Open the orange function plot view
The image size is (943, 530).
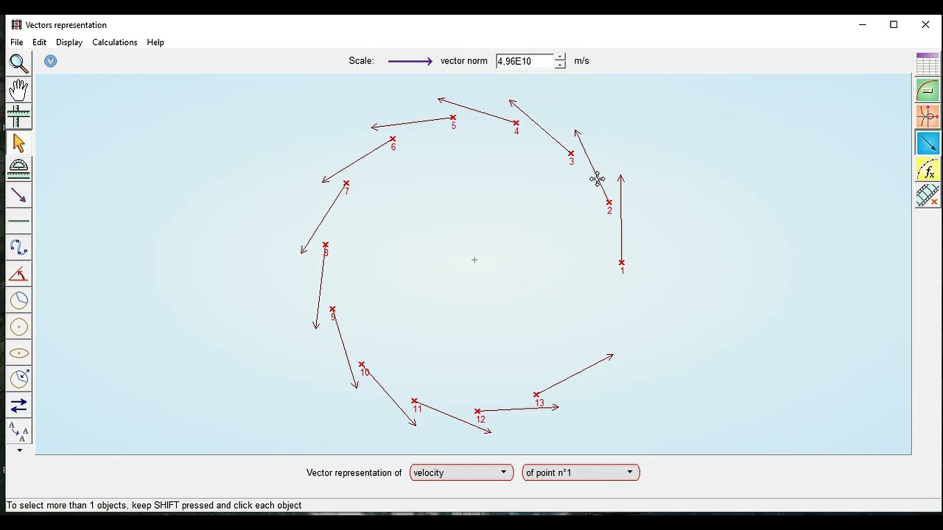(x=928, y=116)
